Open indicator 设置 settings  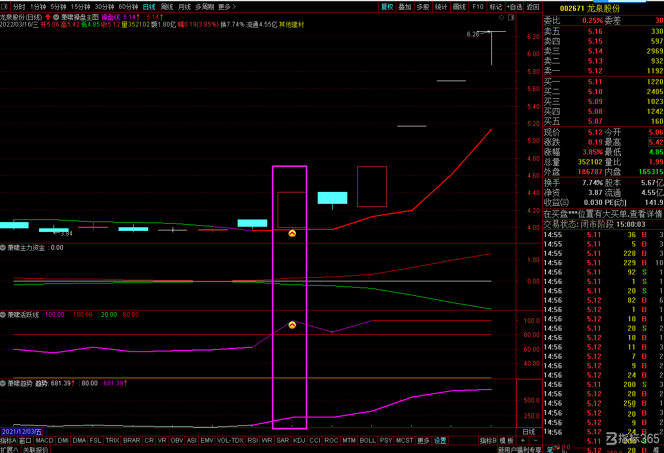pos(440,441)
